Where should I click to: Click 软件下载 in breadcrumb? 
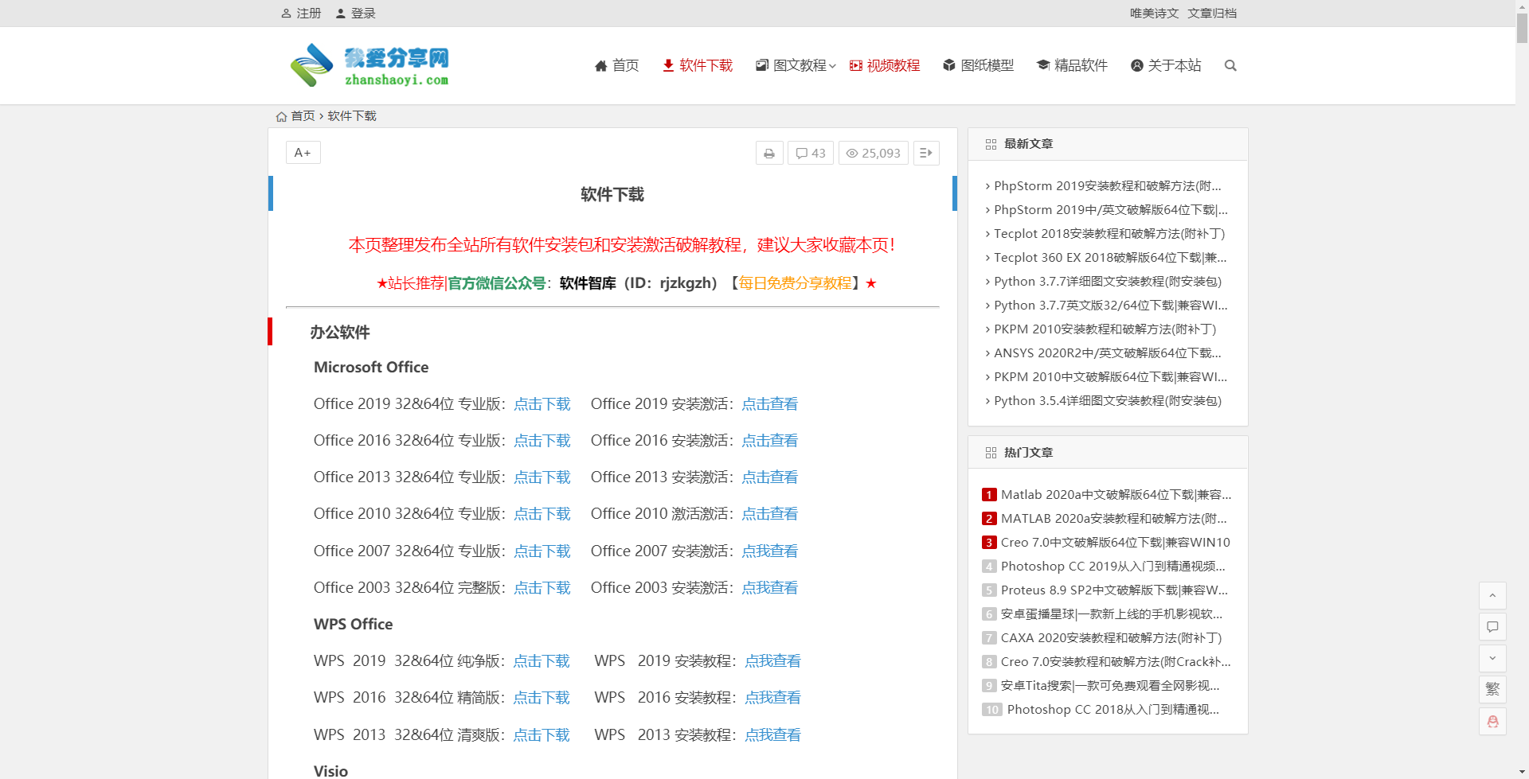[x=352, y=116]
